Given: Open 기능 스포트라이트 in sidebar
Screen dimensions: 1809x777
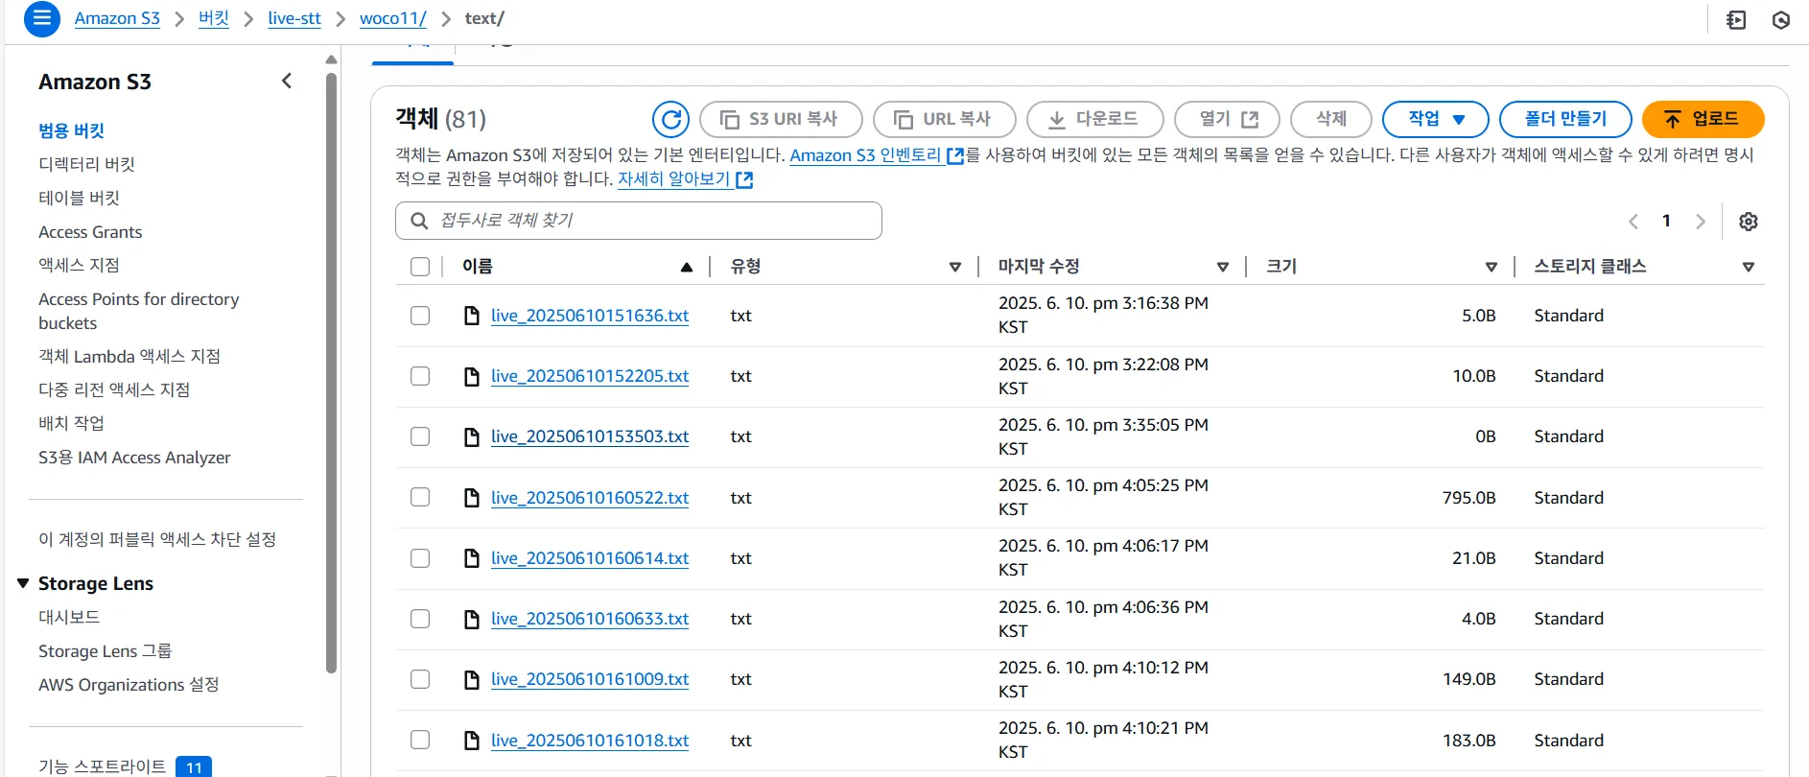Looking at the screenshot, I should tap(102, 766).
